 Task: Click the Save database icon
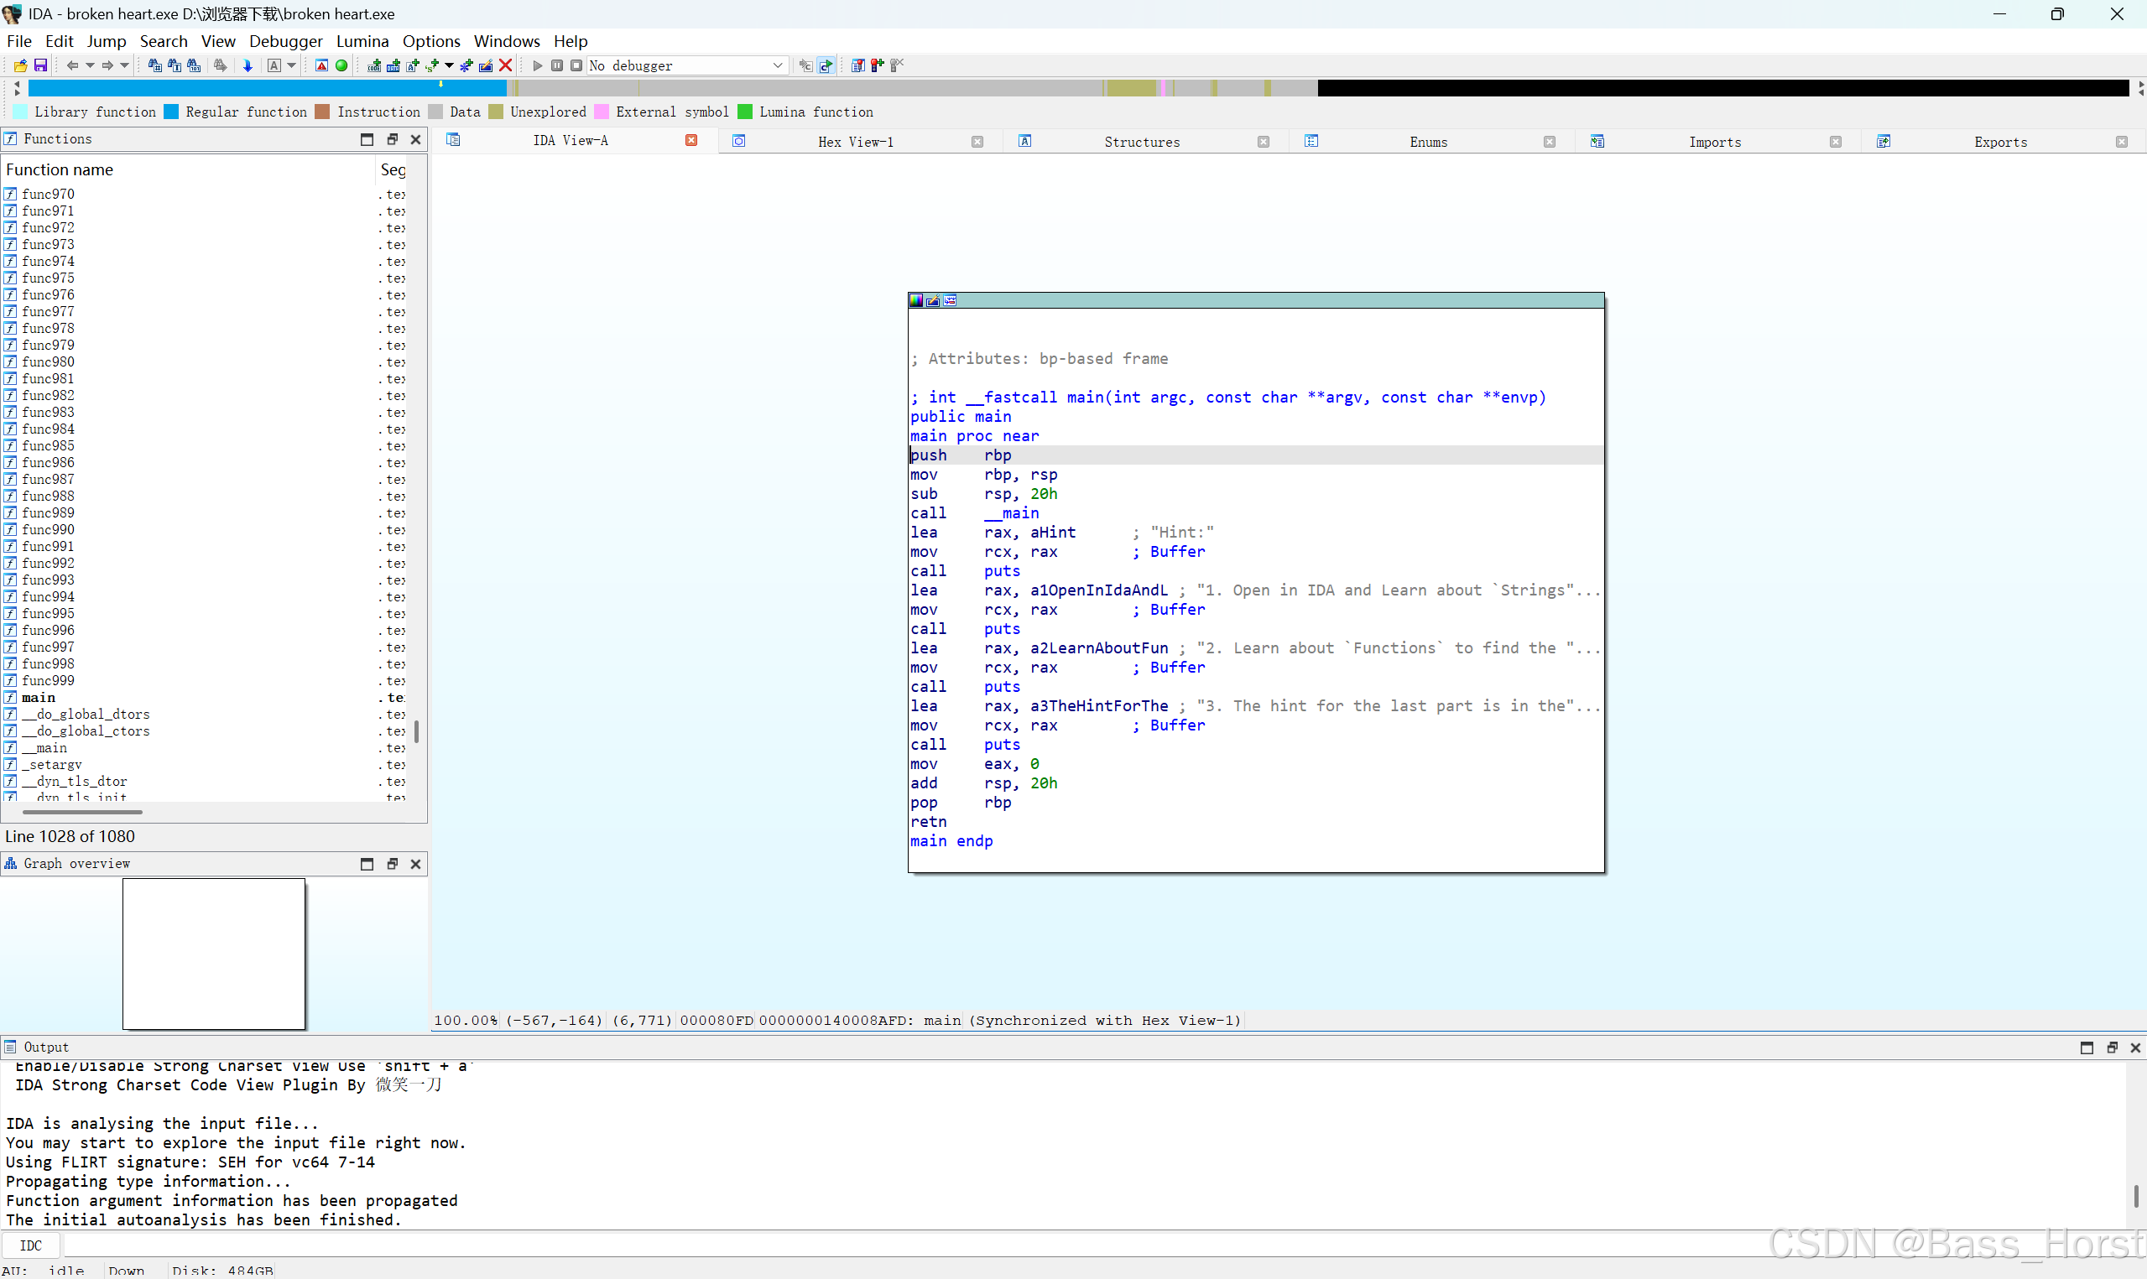[x=39, y=65]
